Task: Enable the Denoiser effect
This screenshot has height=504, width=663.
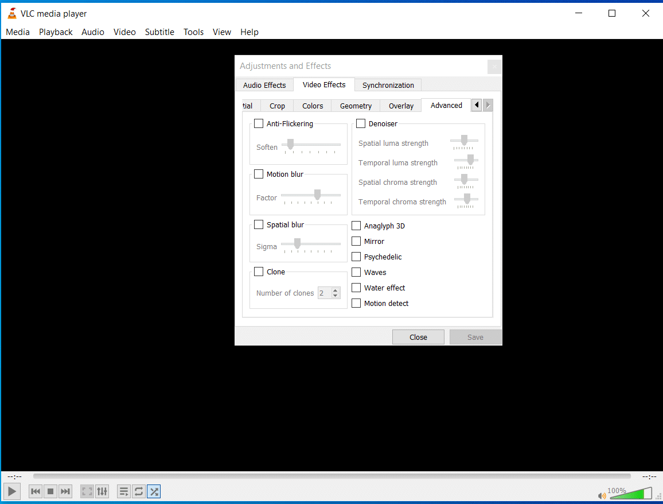Action: (360, 123)
